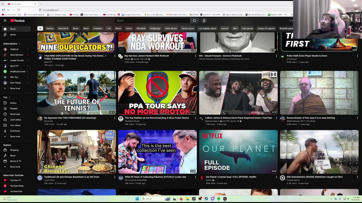Click the browser back arrow
362x203 pixels.
8,10
